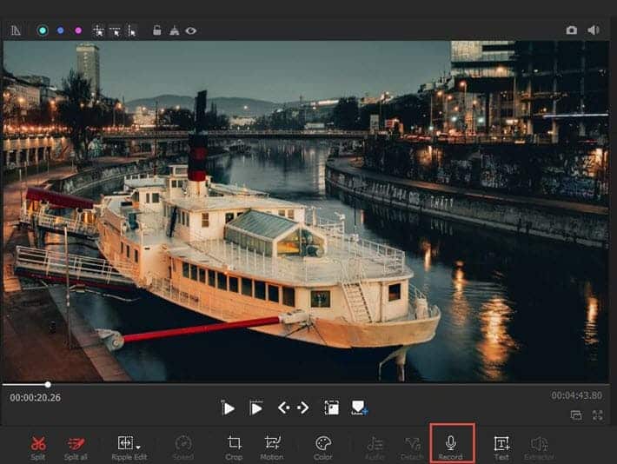Click the Record microphone tool
617x464 pixels.
tap(450, 445)
